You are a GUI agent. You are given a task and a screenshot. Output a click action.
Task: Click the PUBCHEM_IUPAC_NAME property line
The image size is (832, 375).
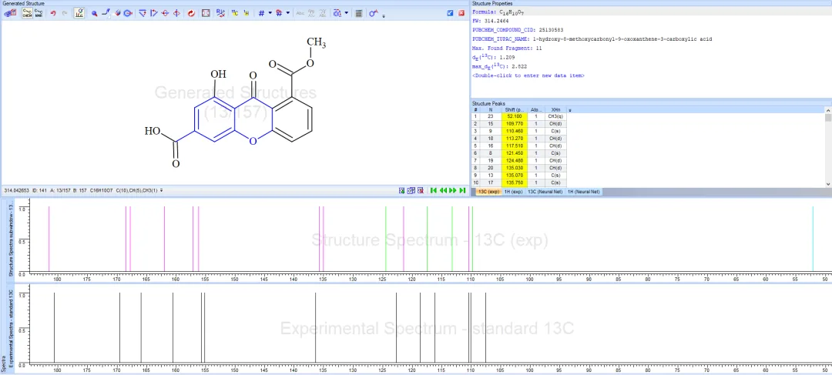(592, 39)
